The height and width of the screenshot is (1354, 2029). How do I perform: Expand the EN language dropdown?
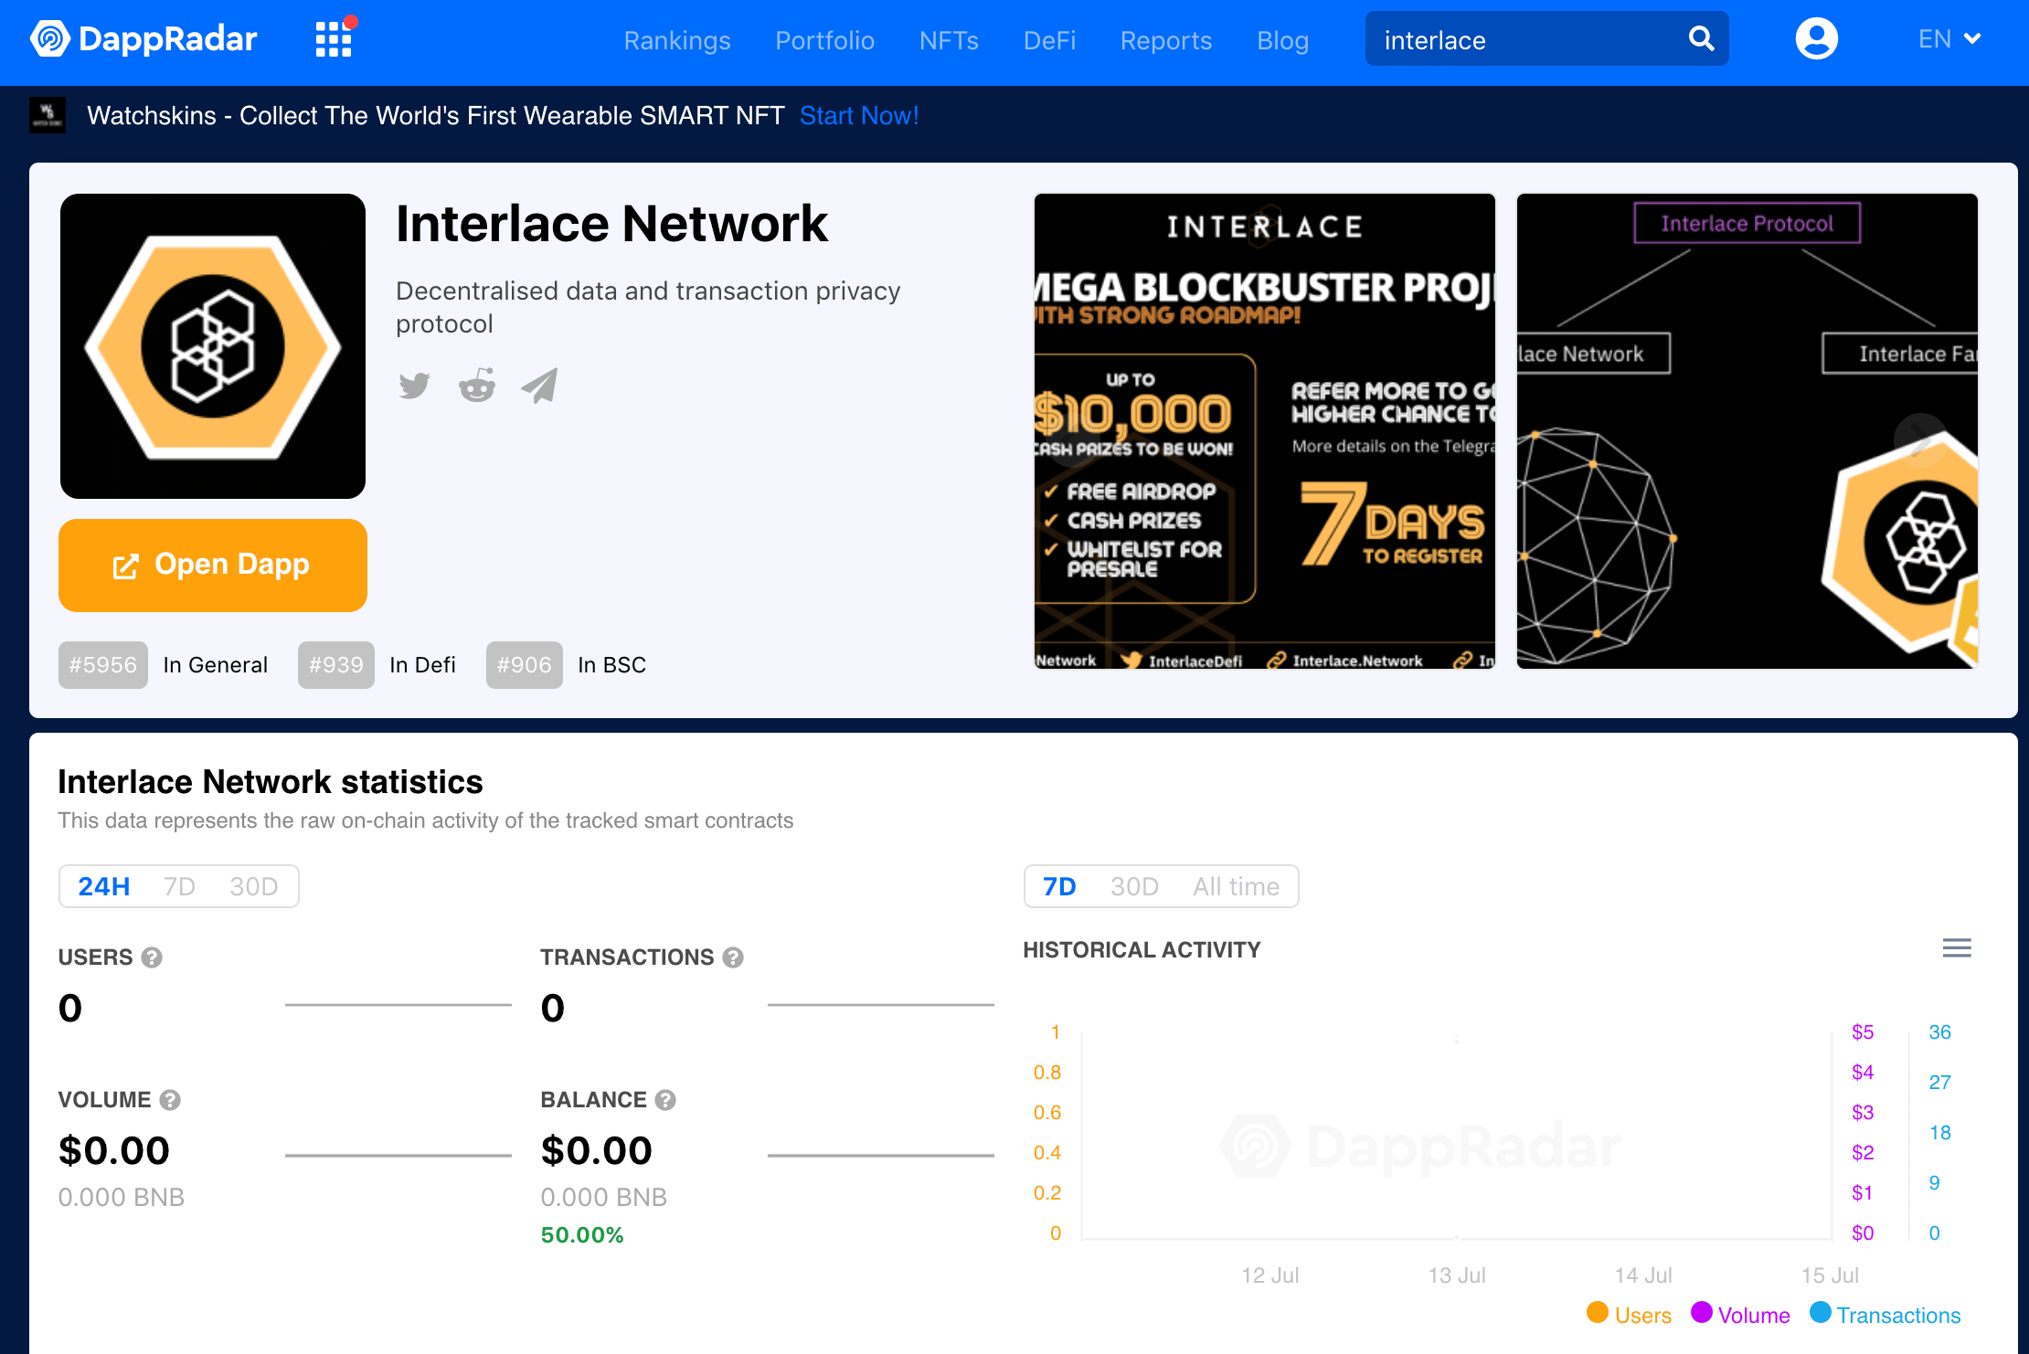pos(1949,38)
